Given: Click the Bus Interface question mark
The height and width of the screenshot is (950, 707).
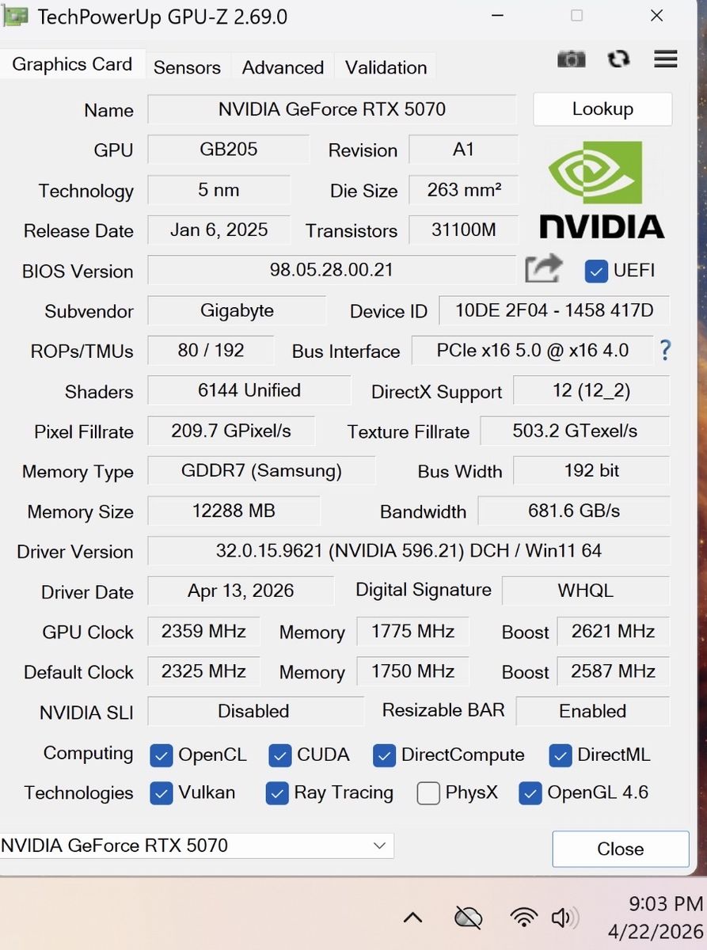Looking at the screenshot, I should [665, 350].
